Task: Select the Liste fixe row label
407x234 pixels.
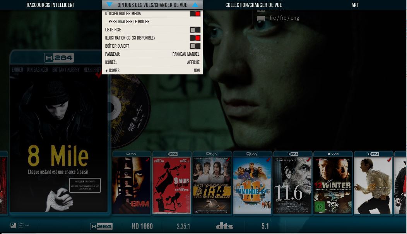Action: [113, 30]
